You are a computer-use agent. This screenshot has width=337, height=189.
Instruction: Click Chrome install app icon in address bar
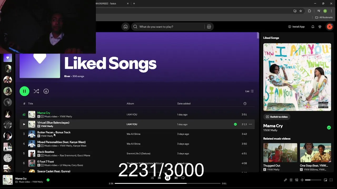[295, 11]
